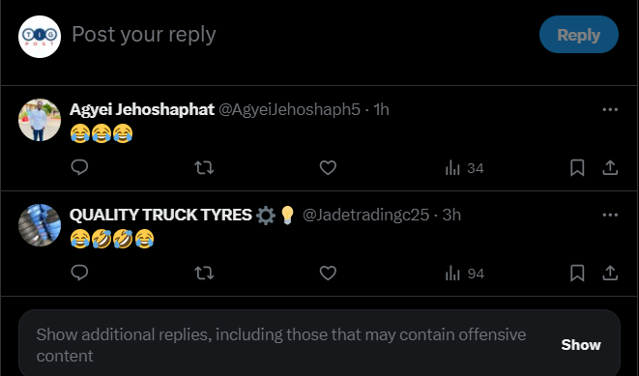Reply to QUALITY TRUCK TYRES comment
Screen dimensions: 639x376
(79, 273)
